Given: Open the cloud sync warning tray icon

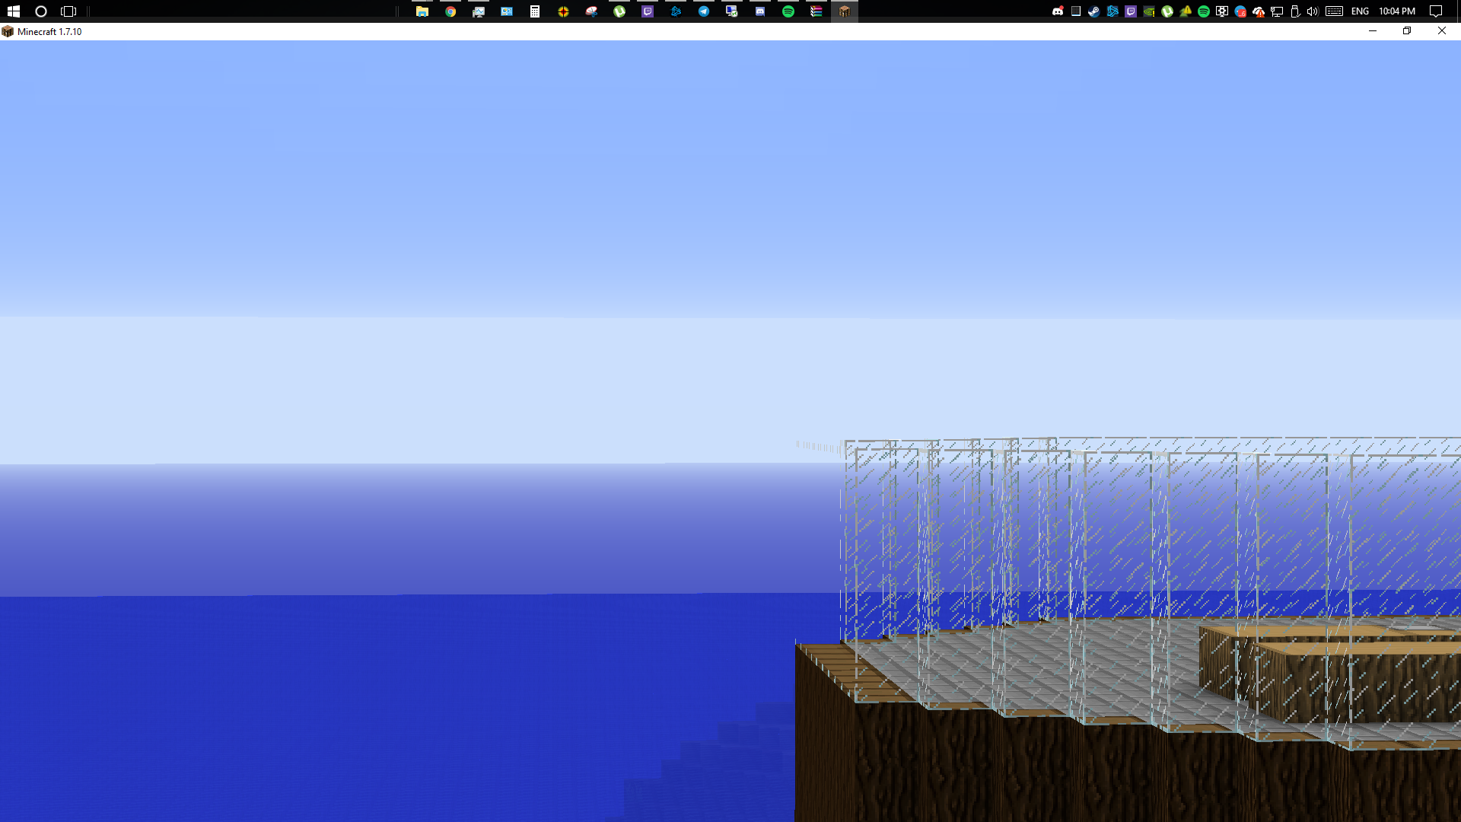Looking at the screenshot, I should tap(1259, 11).
